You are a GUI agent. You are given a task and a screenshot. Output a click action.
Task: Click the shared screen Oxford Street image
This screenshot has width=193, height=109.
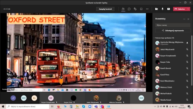76,51
